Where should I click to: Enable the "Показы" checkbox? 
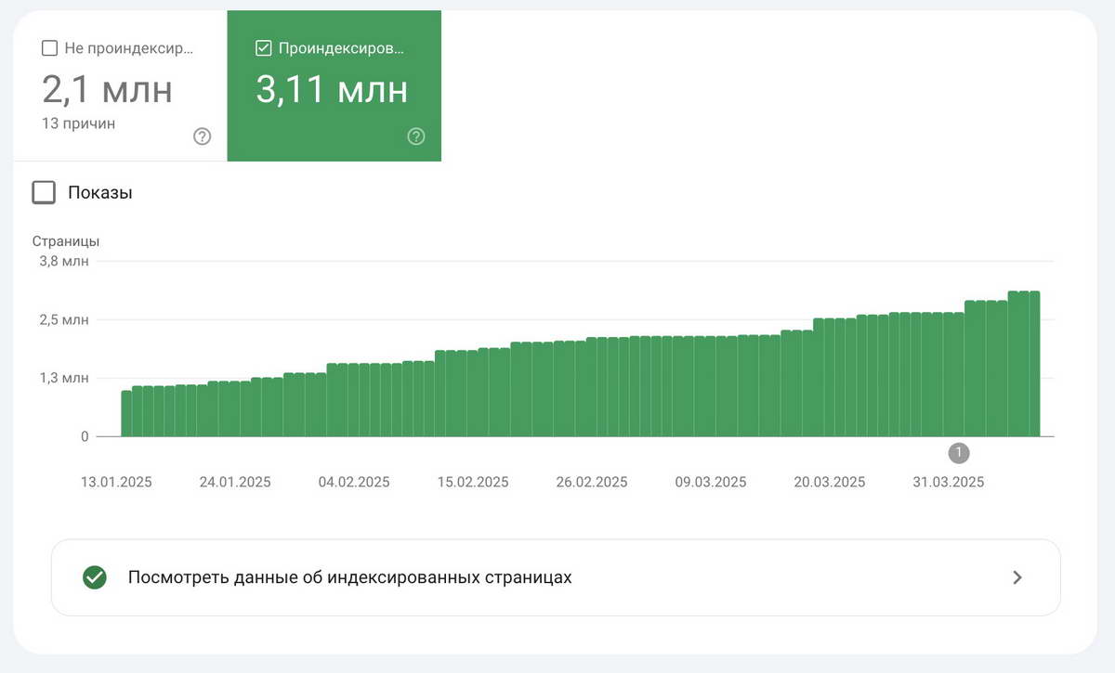pyautogui.click(x=44, y=193)
